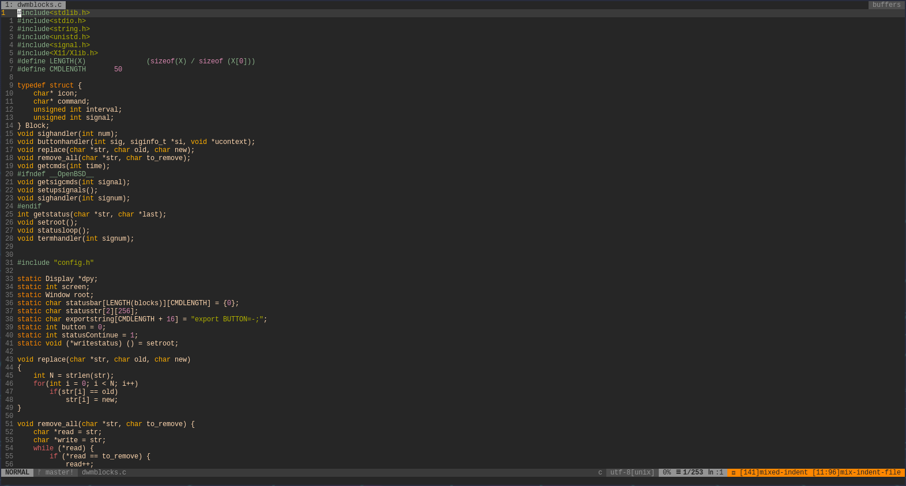This screenshot has height=486, width=906.
Task: Select the dwmblocks.c buffer tab
Action: click(x=33, y=5)
